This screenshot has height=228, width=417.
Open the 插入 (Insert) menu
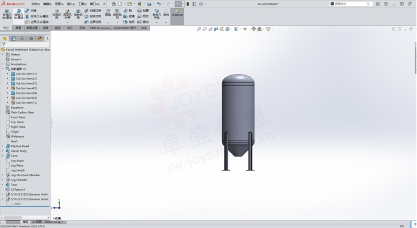tap(71, 4)
